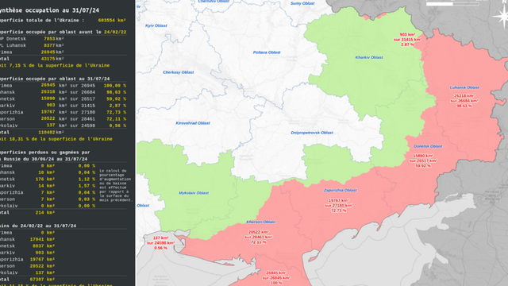Screen dimensions: 508x286
Task: Click the 24/02/22 date in panel
Action: (x=115, y=32)
